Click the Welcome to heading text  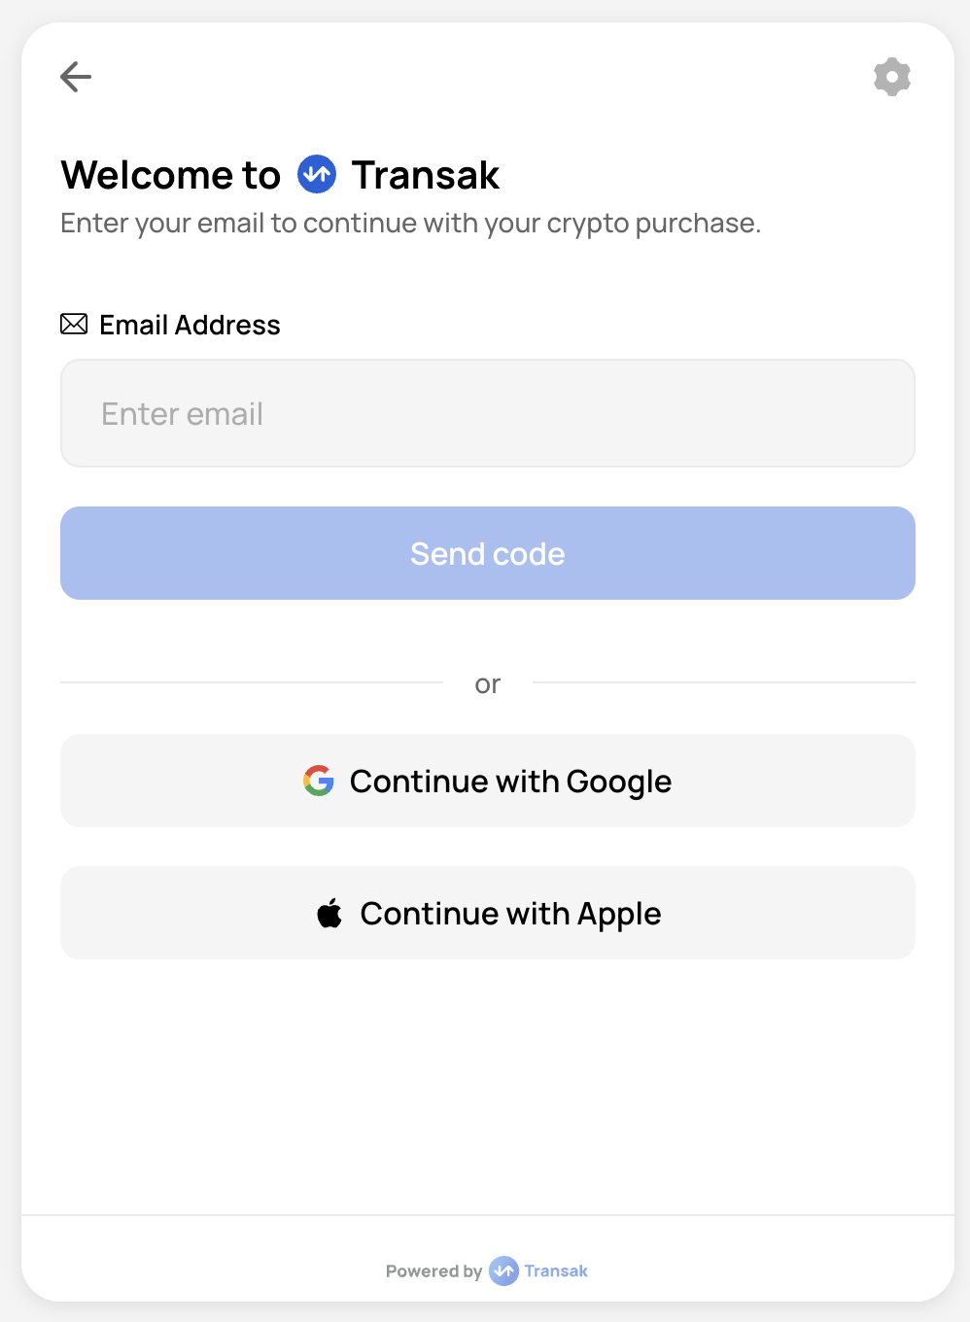(171, 176)
